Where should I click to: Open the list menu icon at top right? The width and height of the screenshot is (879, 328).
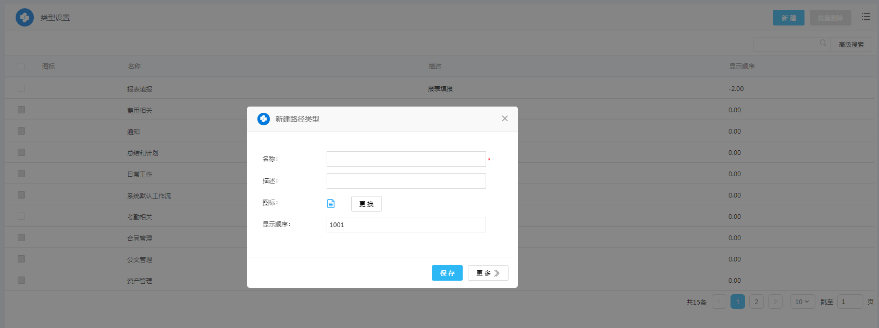pos(866,17)
